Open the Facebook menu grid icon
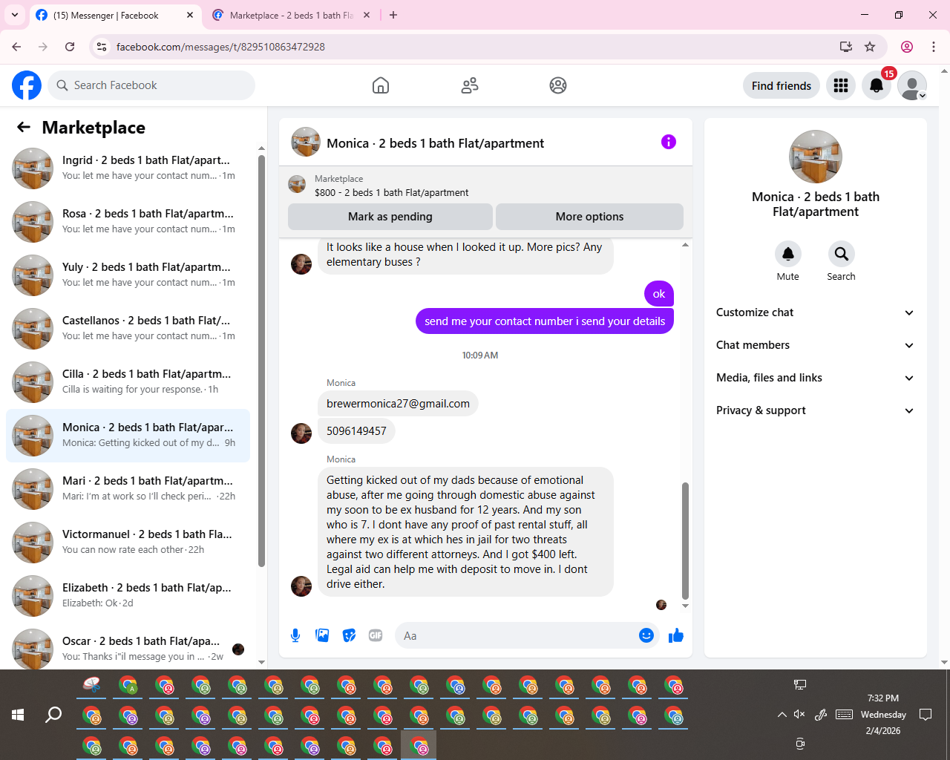The width and height of the screenshot is (950, 760). point(841,85)
